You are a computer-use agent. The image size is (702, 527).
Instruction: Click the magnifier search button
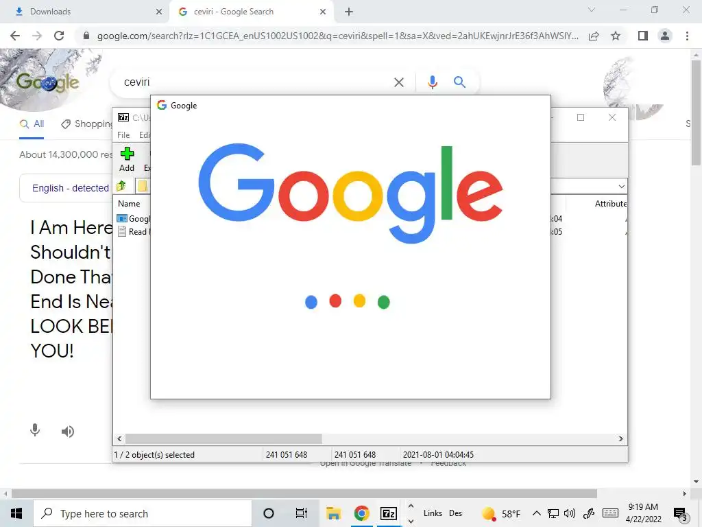pyautogui.click(x=459, y=82)
